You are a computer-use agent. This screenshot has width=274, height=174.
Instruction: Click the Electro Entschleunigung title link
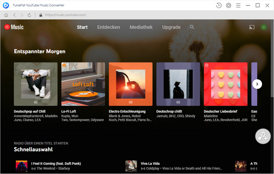point(127,112)
